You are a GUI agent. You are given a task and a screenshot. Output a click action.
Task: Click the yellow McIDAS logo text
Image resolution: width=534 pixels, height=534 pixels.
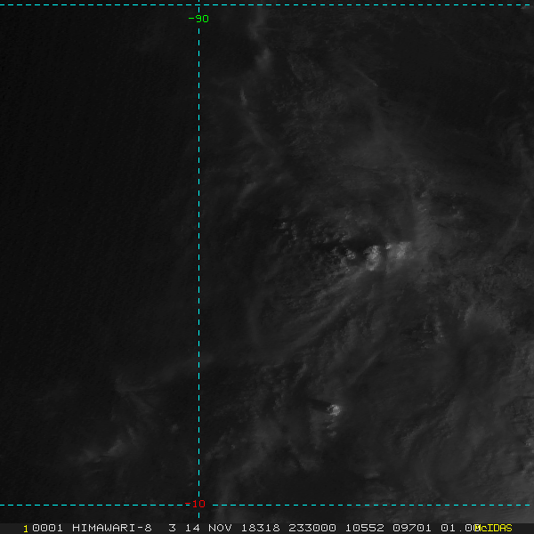click(493, 528)
